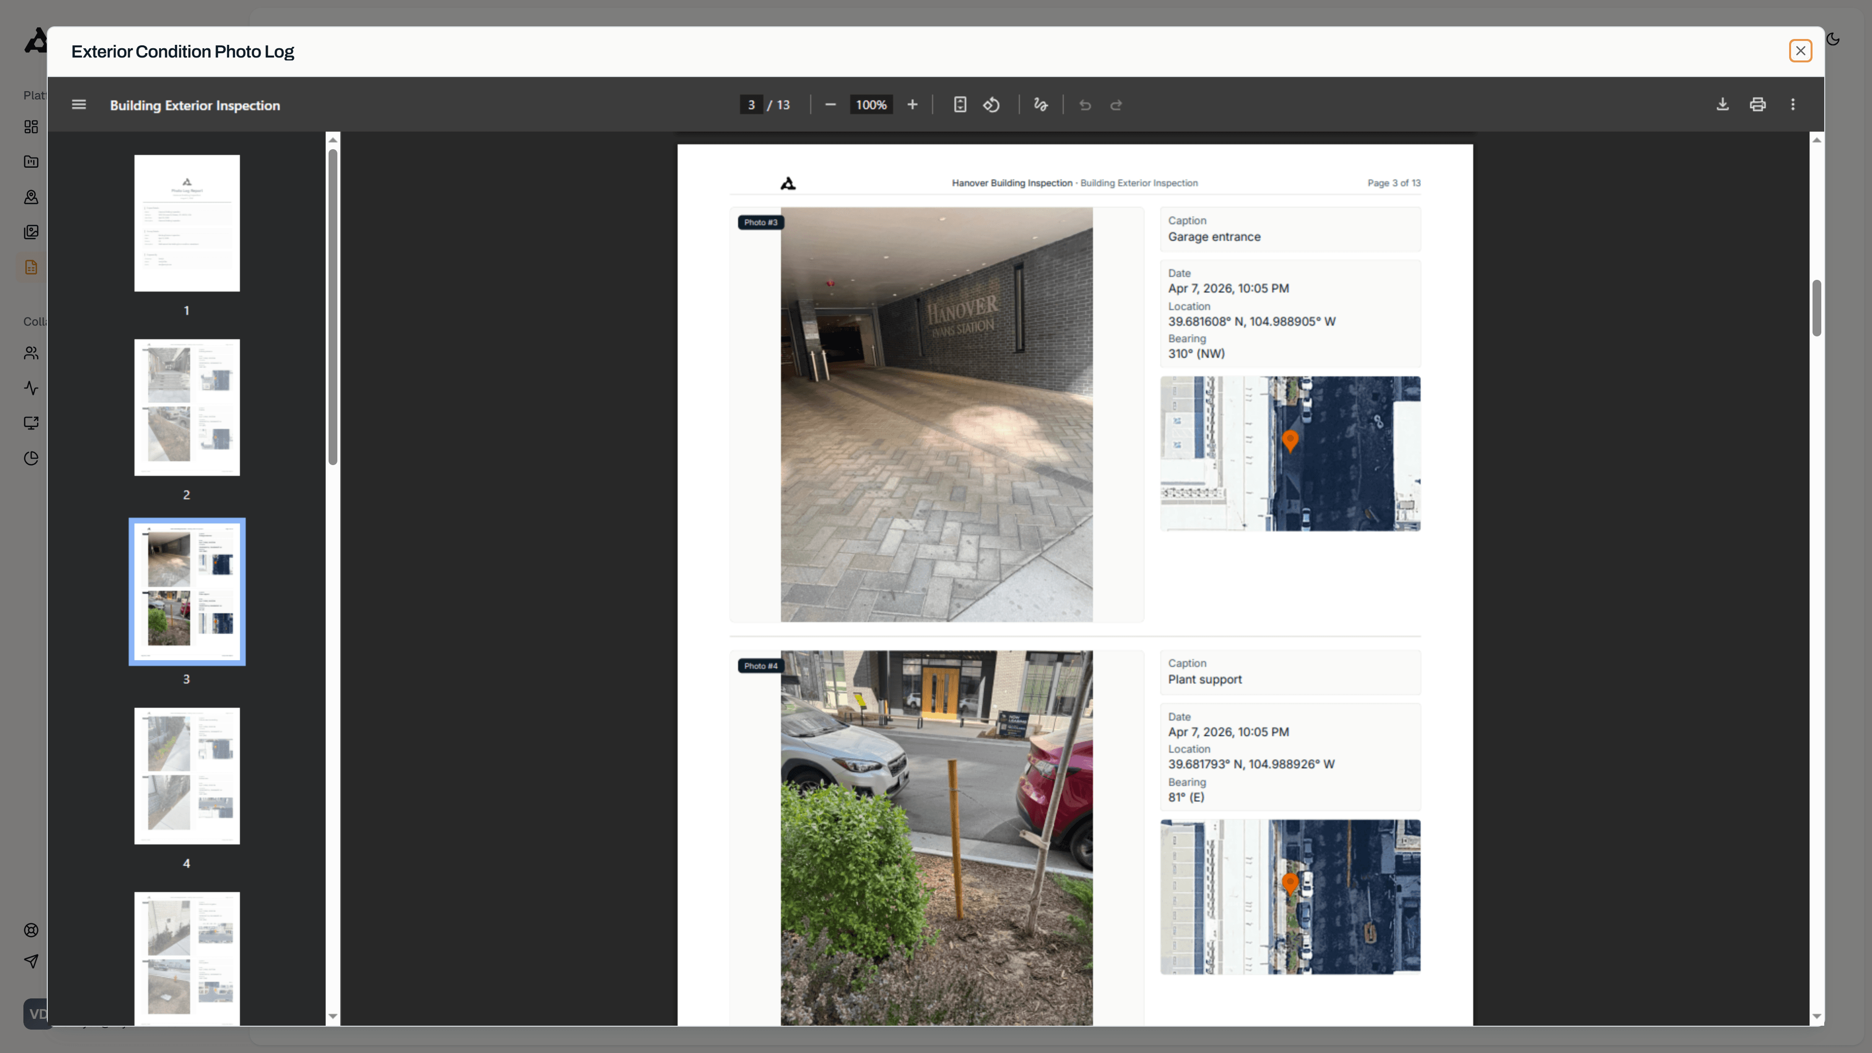The height and width of the screenshot is (1053, 1872).
Task: Click the thumbnail panel scroll-down arrow
Action: [x=333, y=1016]
